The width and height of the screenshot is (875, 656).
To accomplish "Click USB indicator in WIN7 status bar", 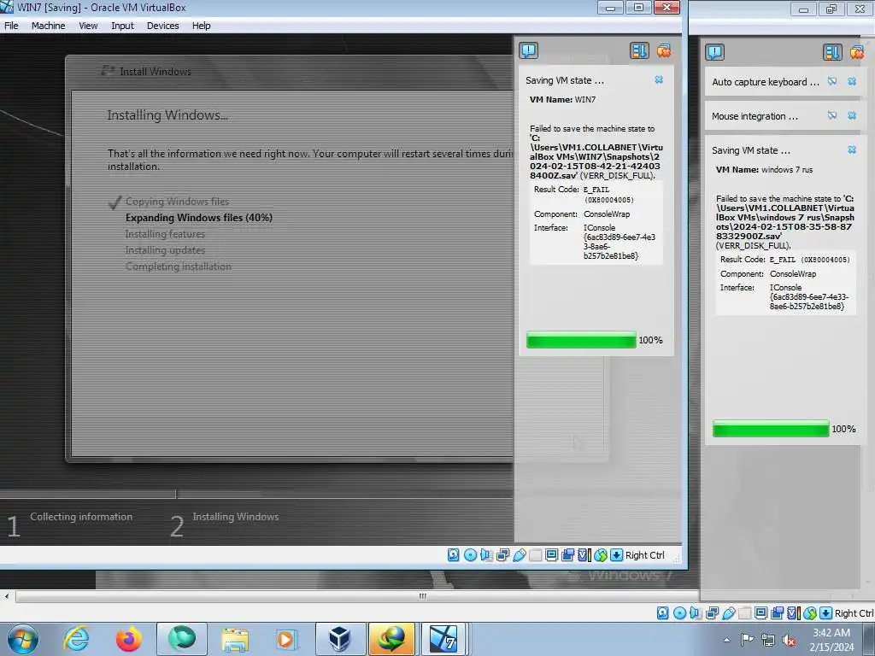I will coord(519,555).
